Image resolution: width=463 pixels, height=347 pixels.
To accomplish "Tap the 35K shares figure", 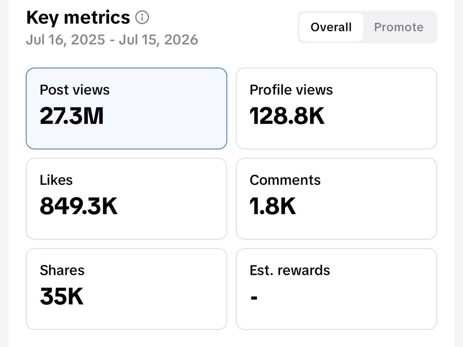I will pos(61,296).
